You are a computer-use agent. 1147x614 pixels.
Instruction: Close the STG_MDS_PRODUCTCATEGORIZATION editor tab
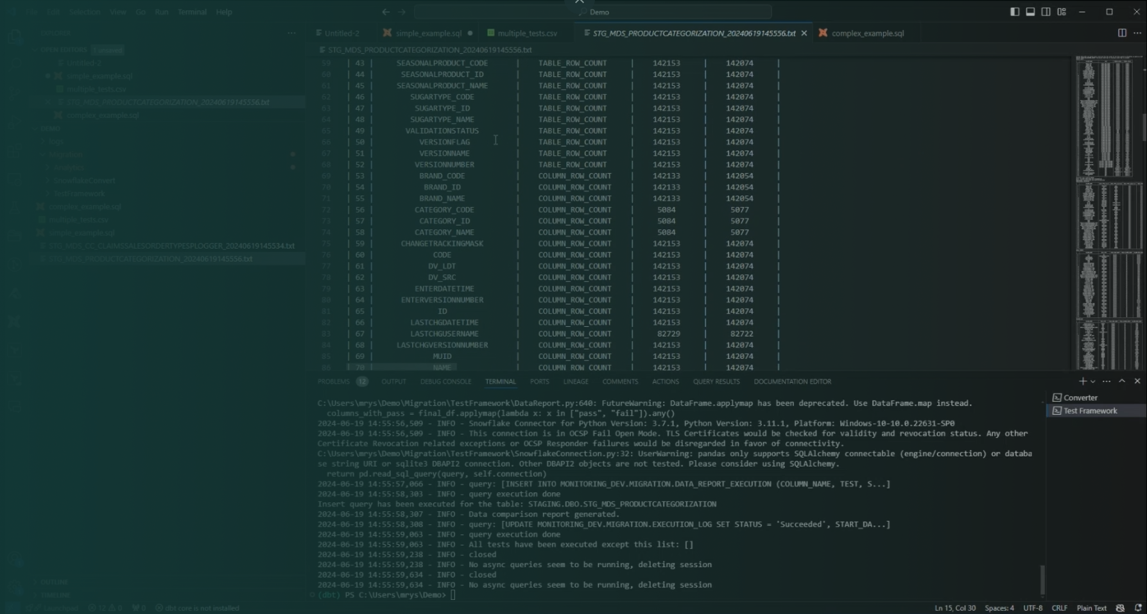point(804,33)
